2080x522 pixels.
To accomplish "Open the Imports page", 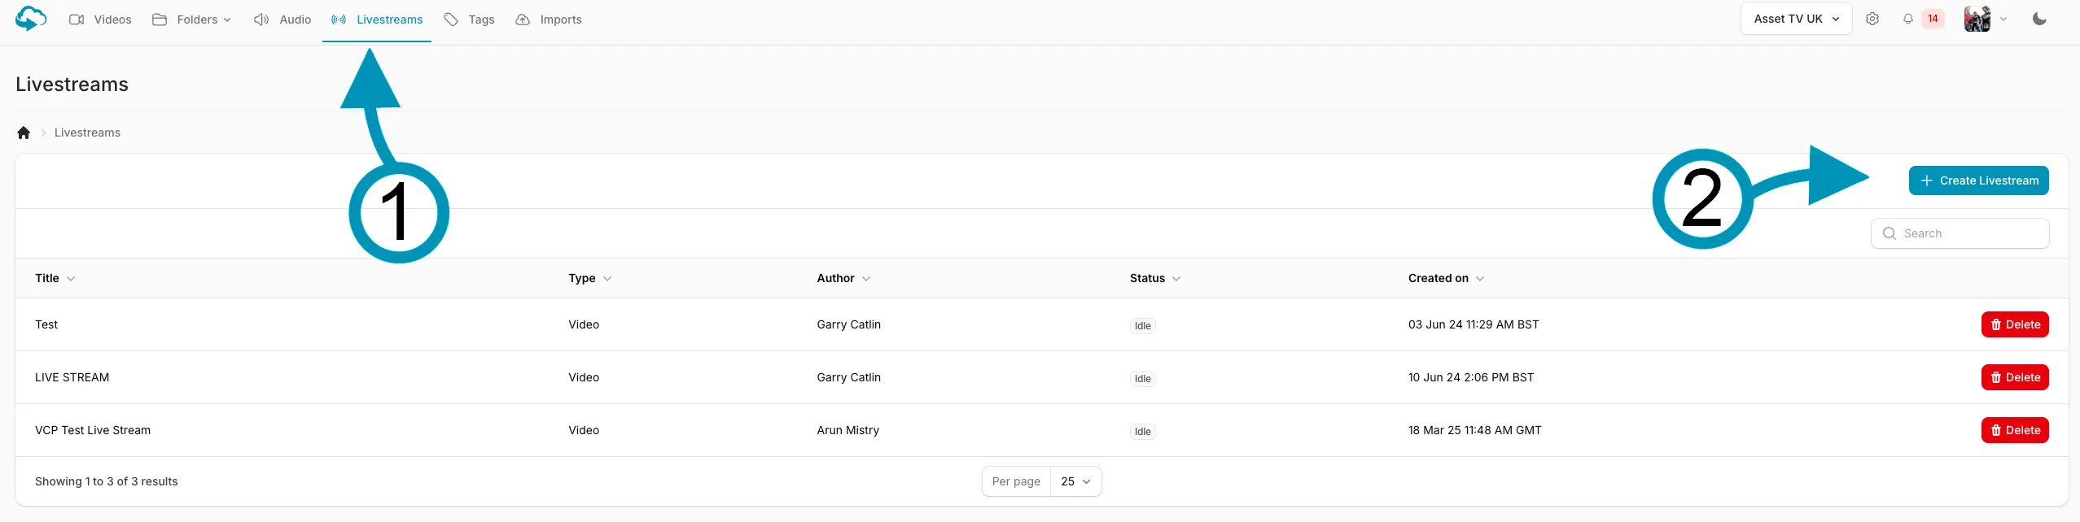I will [x=549, y=20].
